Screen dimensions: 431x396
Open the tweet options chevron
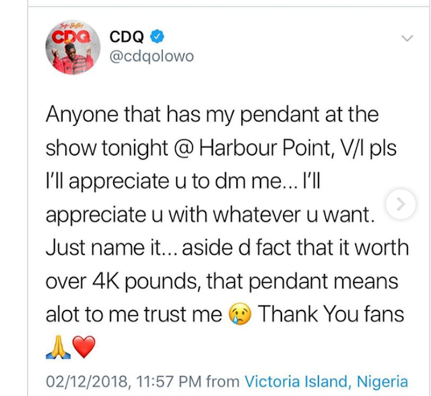click(407, 38)
